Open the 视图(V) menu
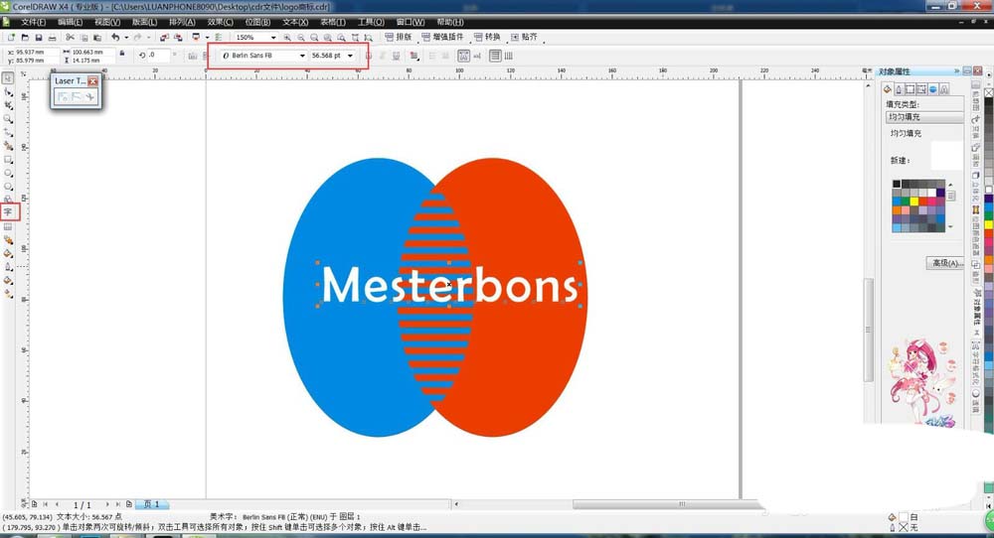The image size is (994, 538). point(107,22)
